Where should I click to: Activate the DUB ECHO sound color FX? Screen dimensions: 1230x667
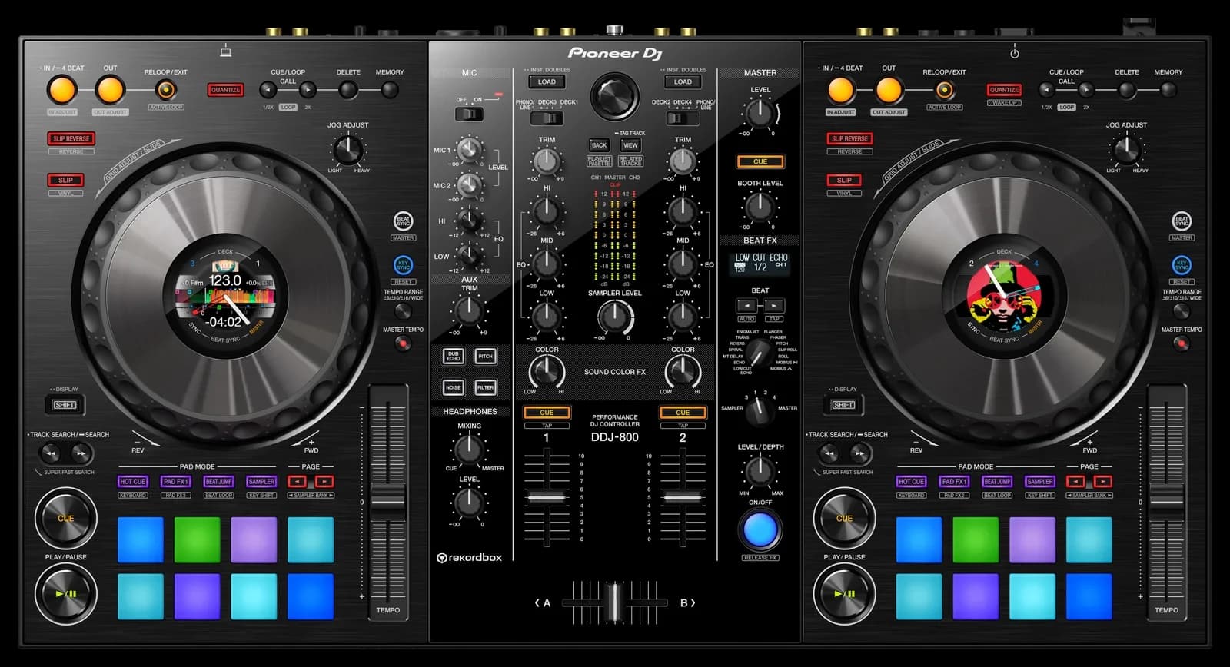click(x=454, y=357)
